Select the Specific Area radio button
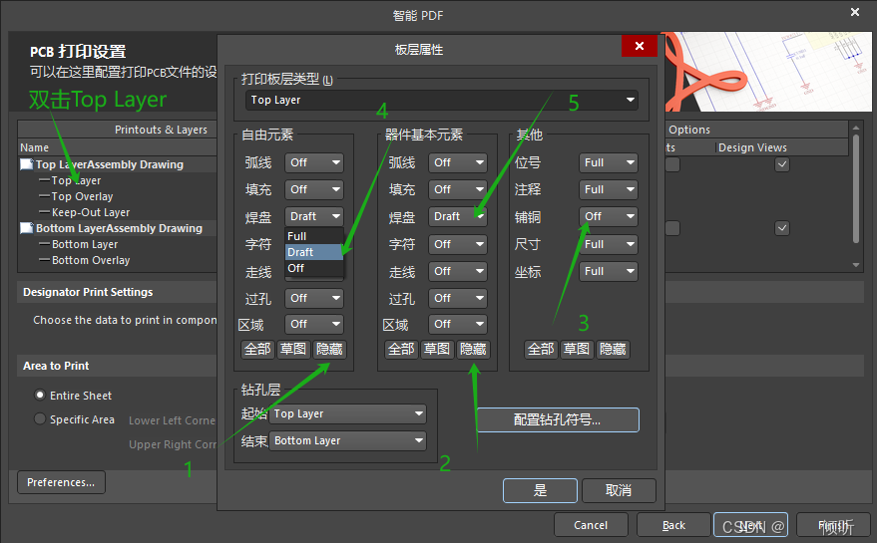 click(40, 418)
